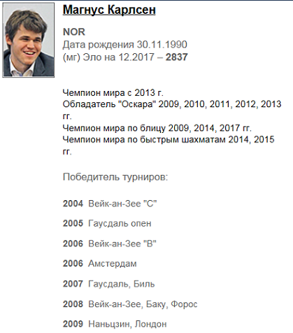
Task: Select the 2005 Гаусдаль опен entry
Action: click(107, 223)
